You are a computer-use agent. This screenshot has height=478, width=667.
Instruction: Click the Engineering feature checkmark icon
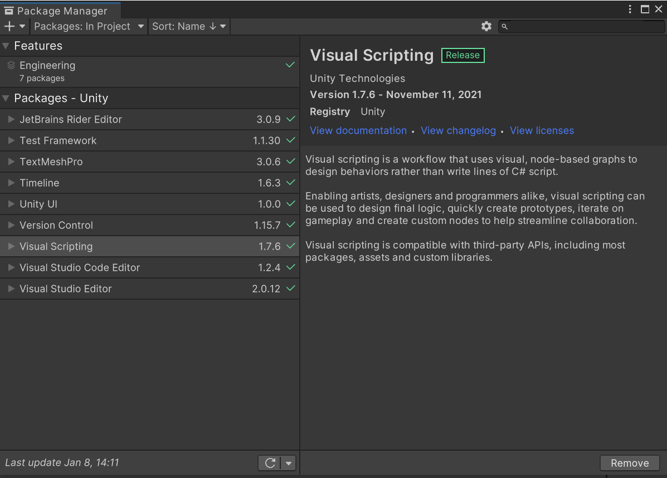pyautogui.click(x=290, y=65)
